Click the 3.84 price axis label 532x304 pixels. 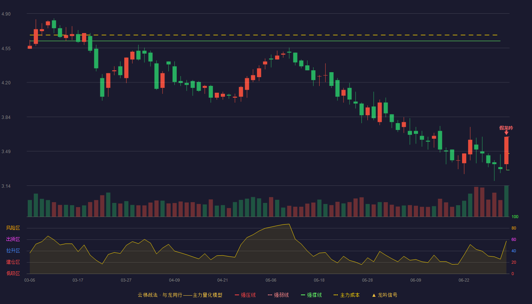pyautogui.click(x=6, y=117)
